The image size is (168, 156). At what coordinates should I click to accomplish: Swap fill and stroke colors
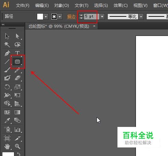(19, 154)
